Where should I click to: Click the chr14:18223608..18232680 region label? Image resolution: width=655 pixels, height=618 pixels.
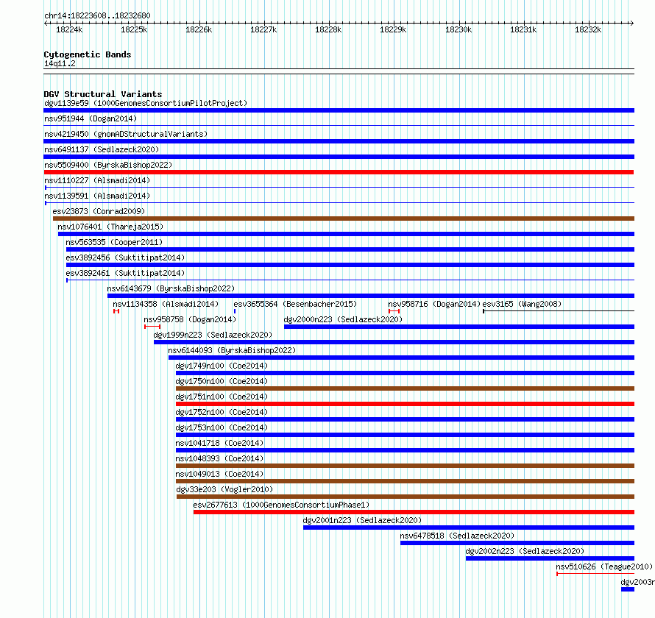click(97, 15)
